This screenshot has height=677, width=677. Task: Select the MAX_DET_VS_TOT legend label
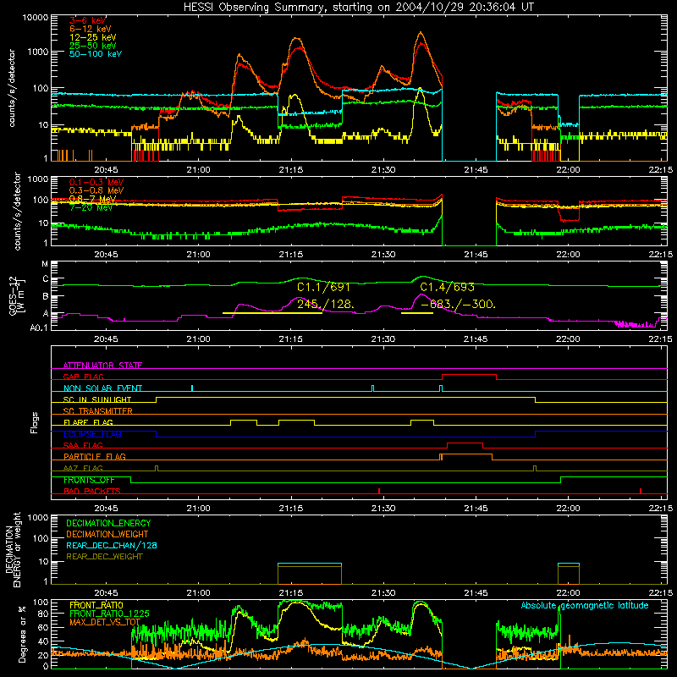105,622
